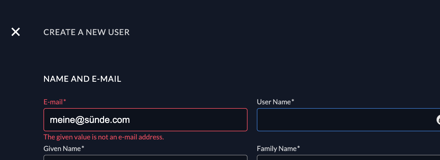Click the required asterisk beside Family Name
This screenshot has height=160, width=440.
coord(299,148)
